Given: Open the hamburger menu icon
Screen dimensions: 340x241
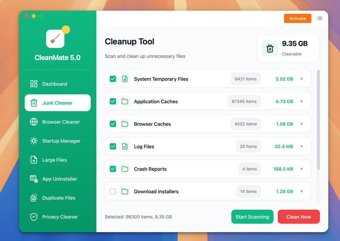Looking at the screenshot, I should click(320, 18).
